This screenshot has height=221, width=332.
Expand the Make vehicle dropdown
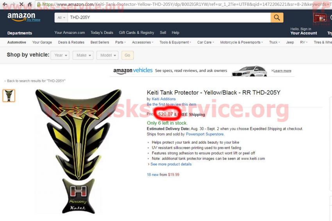coord(83,55)
